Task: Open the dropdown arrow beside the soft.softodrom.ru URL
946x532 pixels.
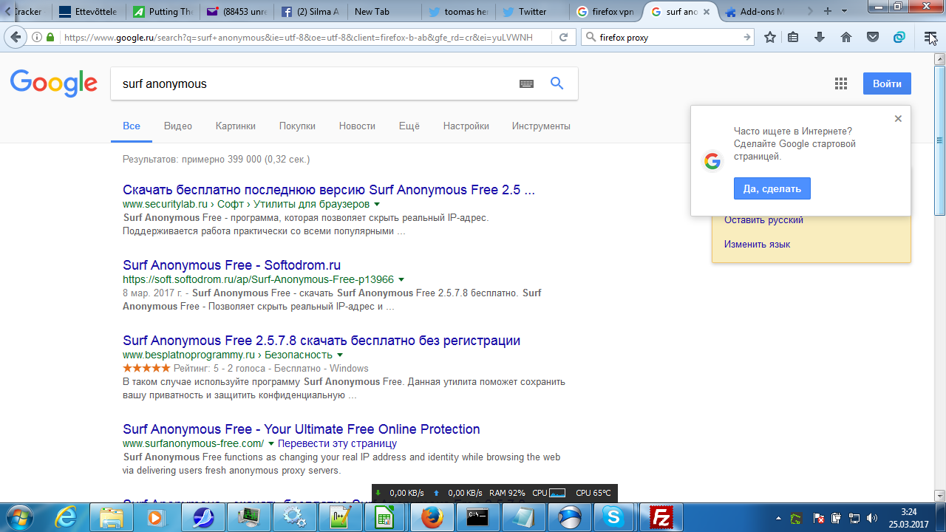Action: point(401,279)
